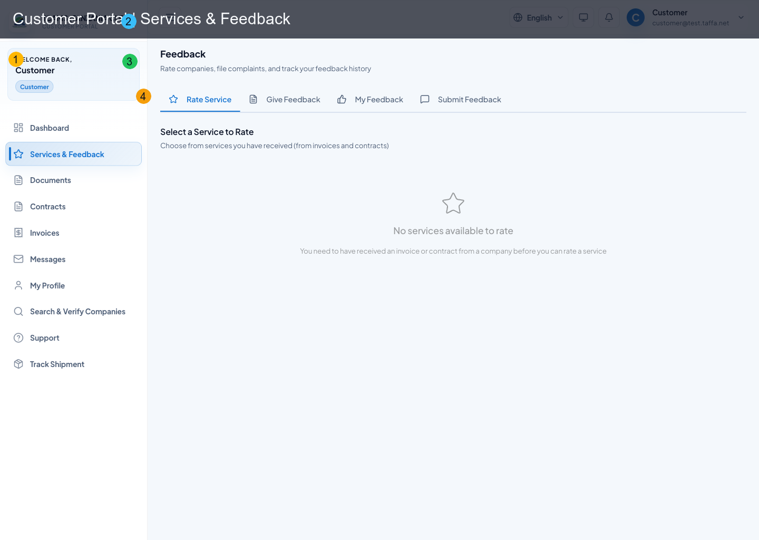Click the speech bubble icon on Submit Feedback tab
Viewport: 759px width, 540px height.
pyautogui.click(x=425, y=99)
